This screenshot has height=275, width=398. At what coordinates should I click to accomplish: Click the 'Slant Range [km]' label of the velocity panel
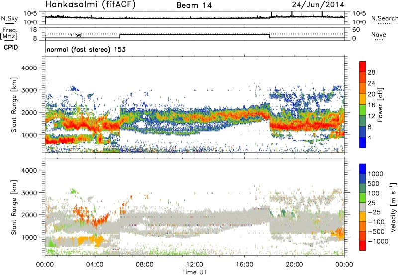point(14,207)
